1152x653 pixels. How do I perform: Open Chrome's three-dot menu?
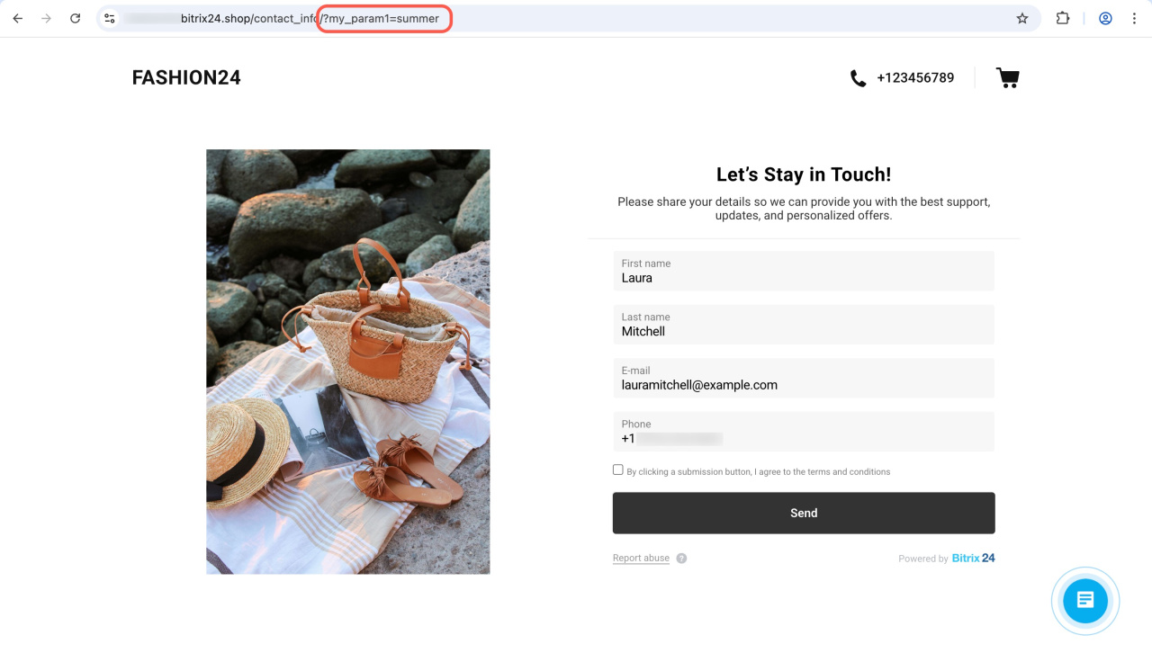point(1133,18)
